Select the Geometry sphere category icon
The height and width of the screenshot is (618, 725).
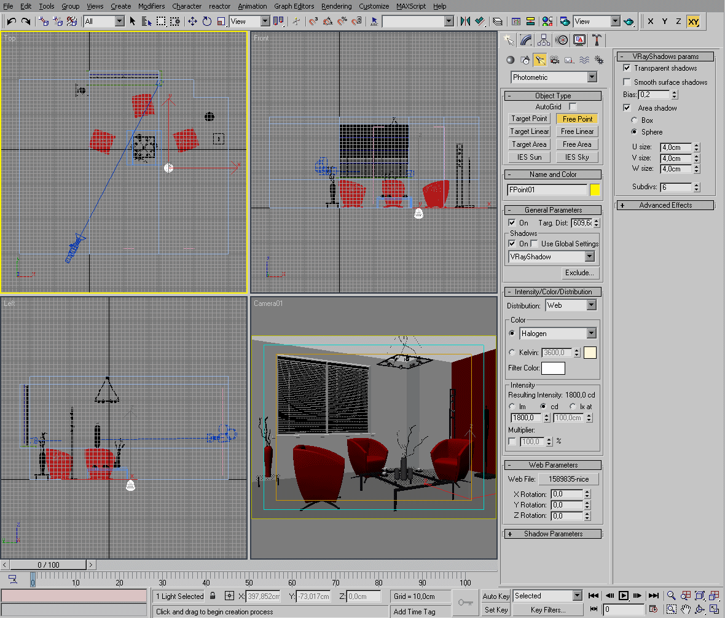point(510,60)
